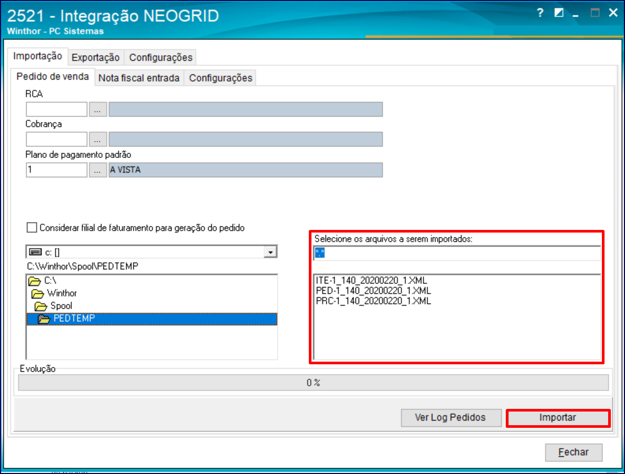The width and height of the screenshot is (625, 474).
Task: Click the drive icon in the c: combo
Action: 36,252
